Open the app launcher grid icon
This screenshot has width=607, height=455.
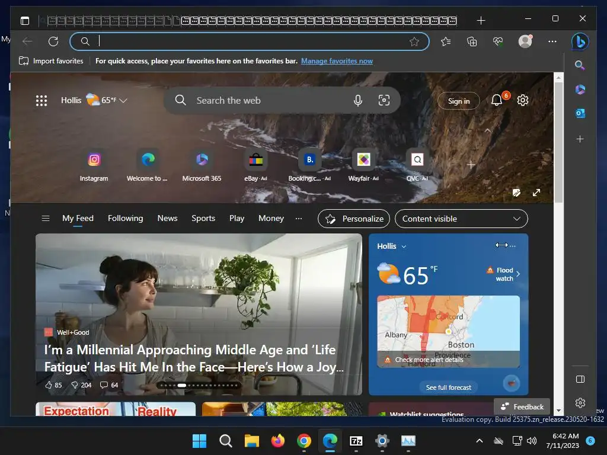pos(41,101)
